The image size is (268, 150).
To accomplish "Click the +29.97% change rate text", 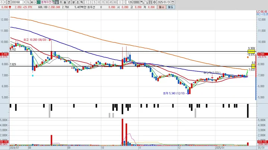I will 27,7.
